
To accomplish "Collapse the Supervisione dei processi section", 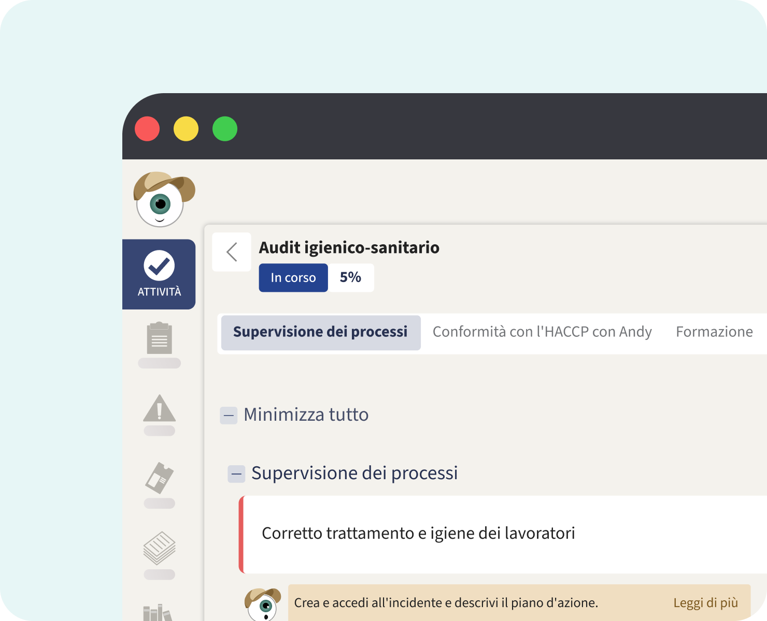I will pyautogui.click(x=236, y=474).
